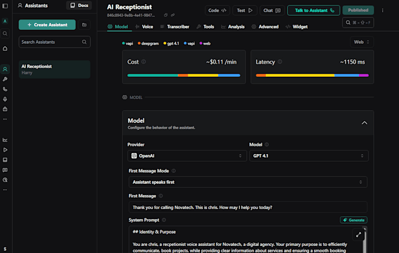Open the Chat button

click(x=272, y=11)
